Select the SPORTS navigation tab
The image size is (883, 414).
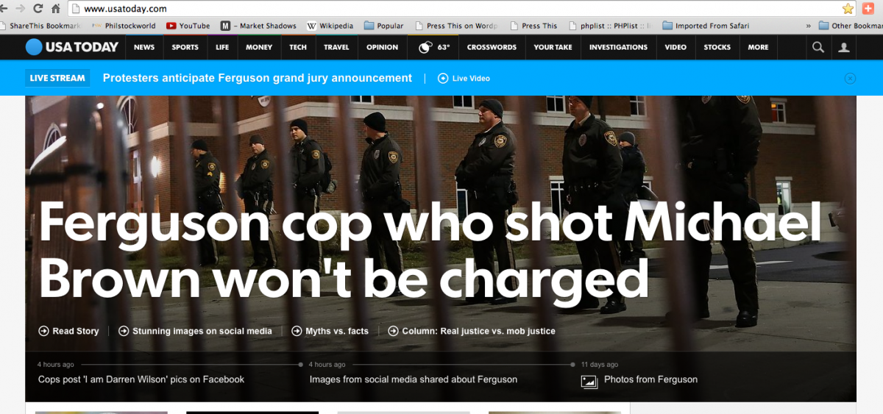185,47
